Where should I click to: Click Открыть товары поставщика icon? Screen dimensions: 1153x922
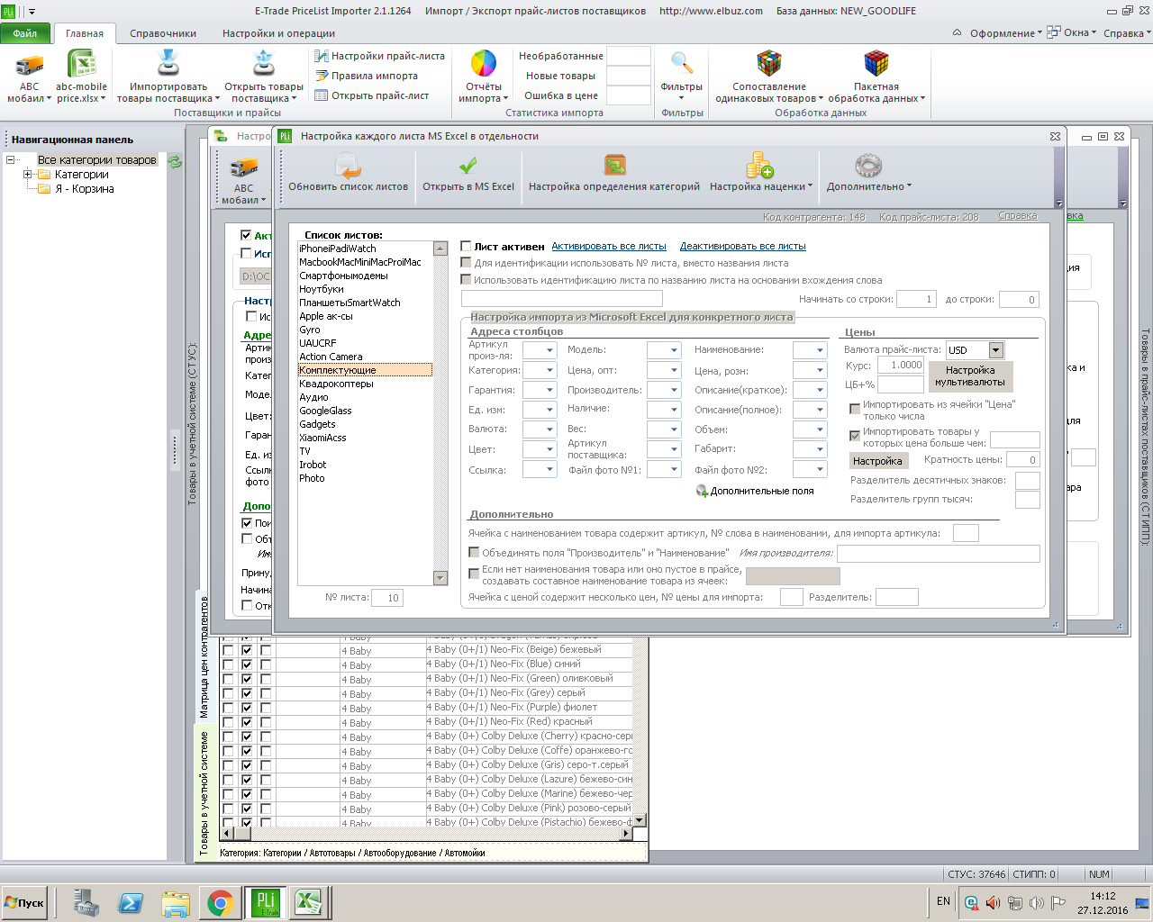(263, 65)
